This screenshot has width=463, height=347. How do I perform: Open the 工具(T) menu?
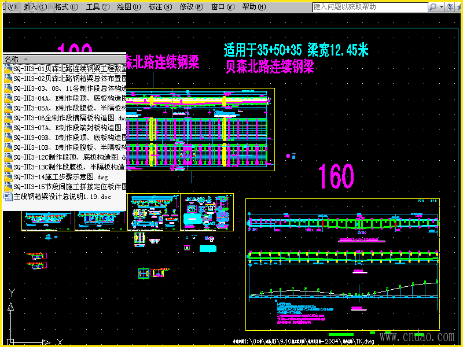coord(98,7)
